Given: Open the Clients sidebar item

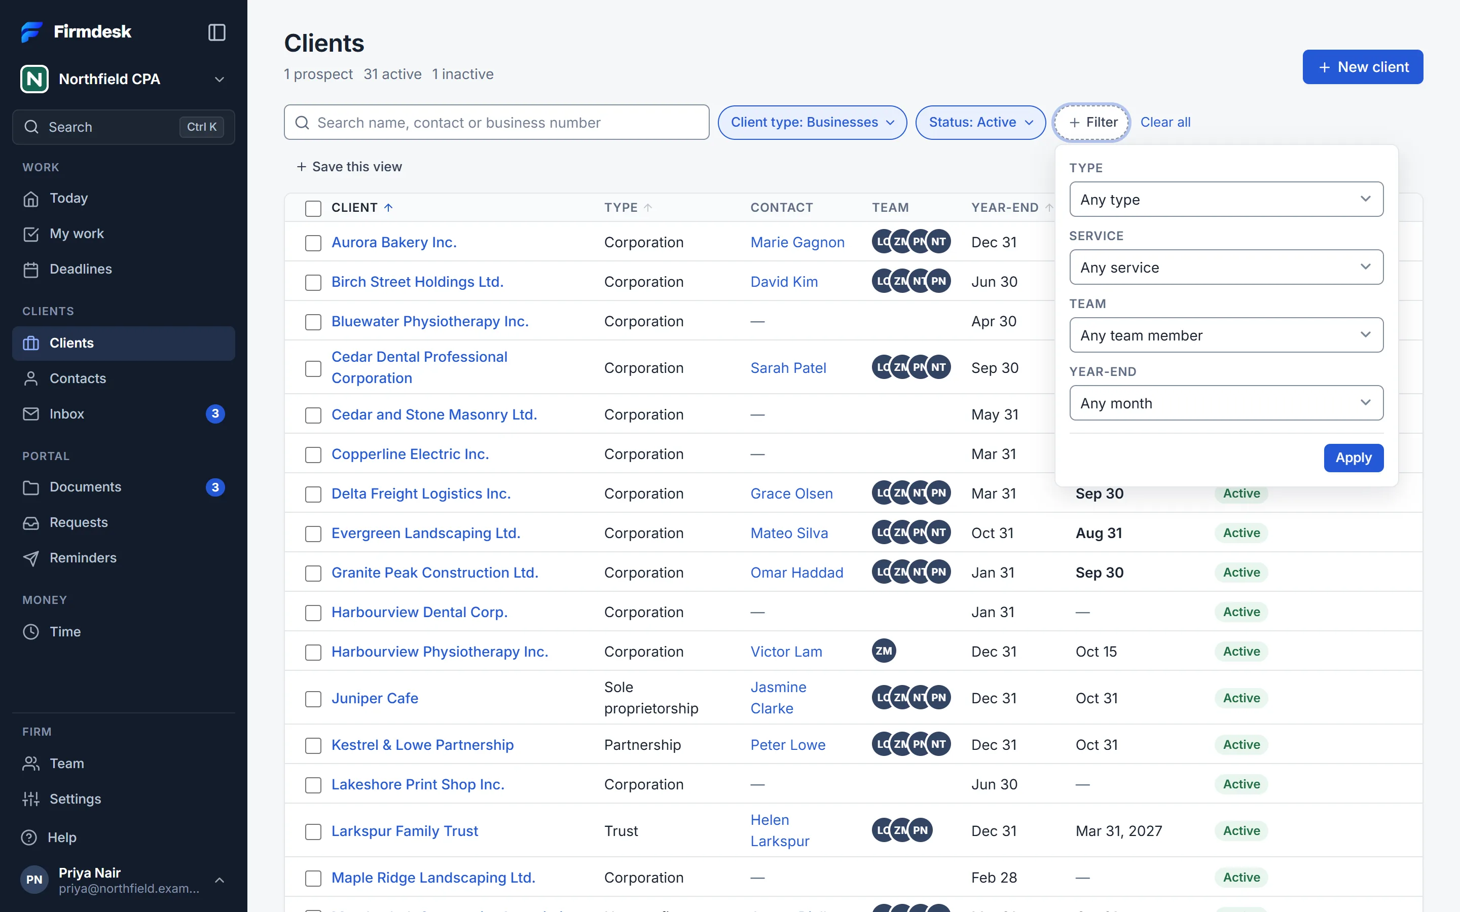Looking at the screenshot, I should tap(124, 343).
